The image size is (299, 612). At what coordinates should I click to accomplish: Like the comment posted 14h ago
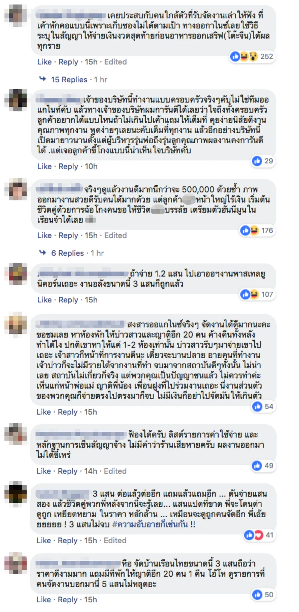tap(44, 471)
